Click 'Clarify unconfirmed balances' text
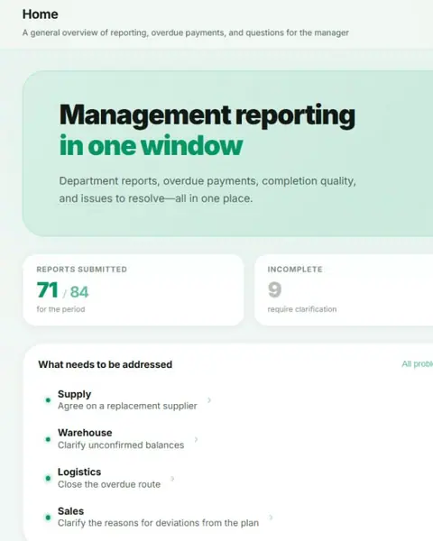Screen dimensions: 433x541 tap(121, 445)
